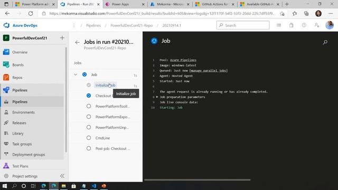Viewport: 338px width, 190px height.
Task: Open a new browser tab
Action: click(x=287, y=4)
